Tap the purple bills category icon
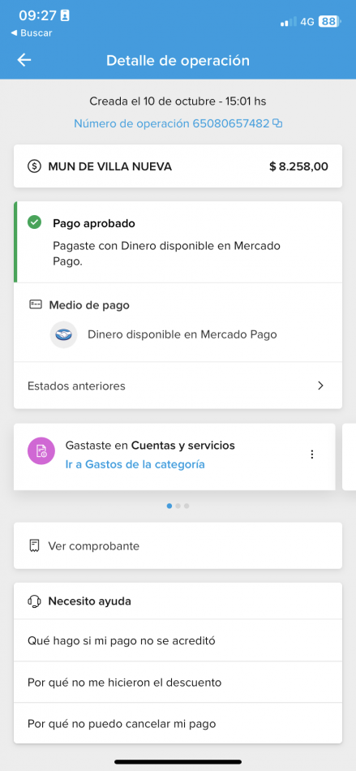 coord(41,451)
